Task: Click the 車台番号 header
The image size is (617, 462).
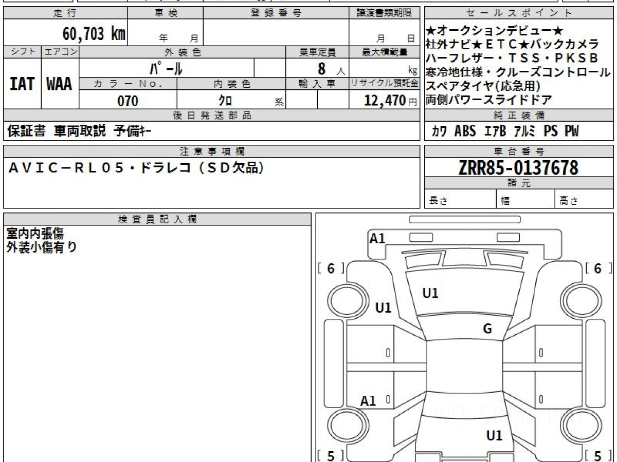Action: (x=519, y=151)
